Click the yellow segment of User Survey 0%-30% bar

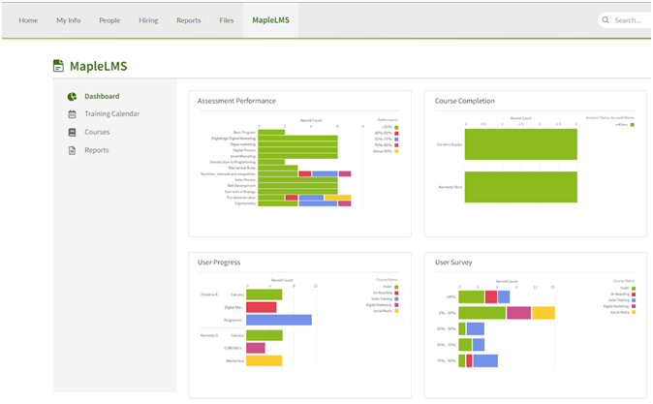tap(544, 313)
